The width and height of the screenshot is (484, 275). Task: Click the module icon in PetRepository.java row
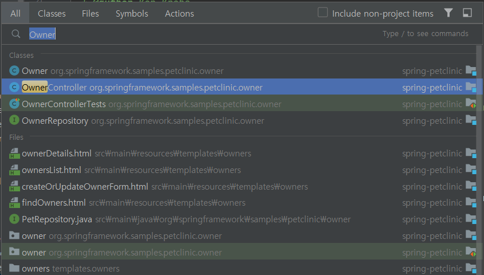471,219
